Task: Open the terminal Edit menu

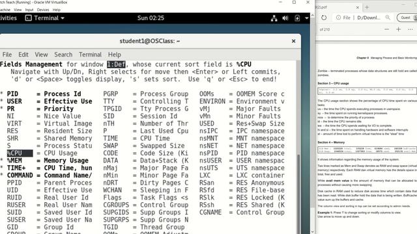Action: point(23,55)
